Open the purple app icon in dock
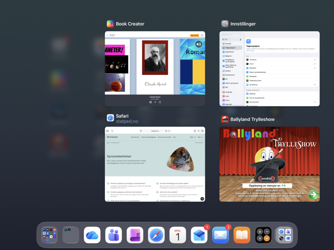Image resolution: width=334 pixels, height=250 pixels. pyautogui.click(x=135, y=235)
